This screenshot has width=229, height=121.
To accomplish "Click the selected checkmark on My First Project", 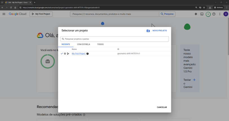I will pos(62,54).
